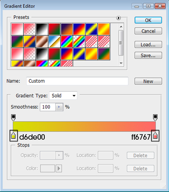The width and height of the screenshot is (169, 192).
Task: Click presets scrollbar down arrow
Action: coord(121,63)
